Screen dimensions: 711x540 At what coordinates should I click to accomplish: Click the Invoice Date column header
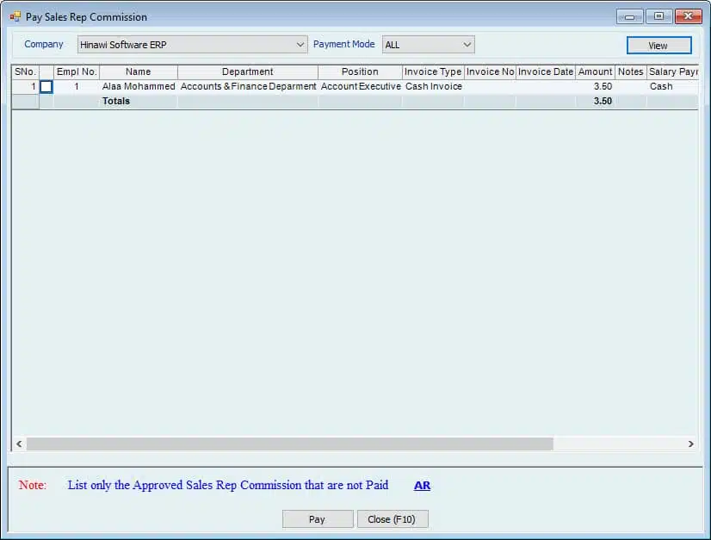[x=546, y=71]
